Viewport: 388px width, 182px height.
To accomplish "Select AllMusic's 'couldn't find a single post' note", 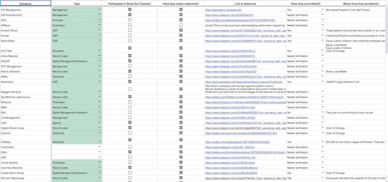I will click(246, 25).
